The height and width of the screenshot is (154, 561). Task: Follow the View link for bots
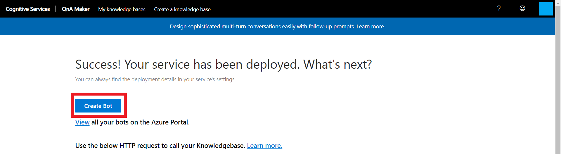coord(82,122)
